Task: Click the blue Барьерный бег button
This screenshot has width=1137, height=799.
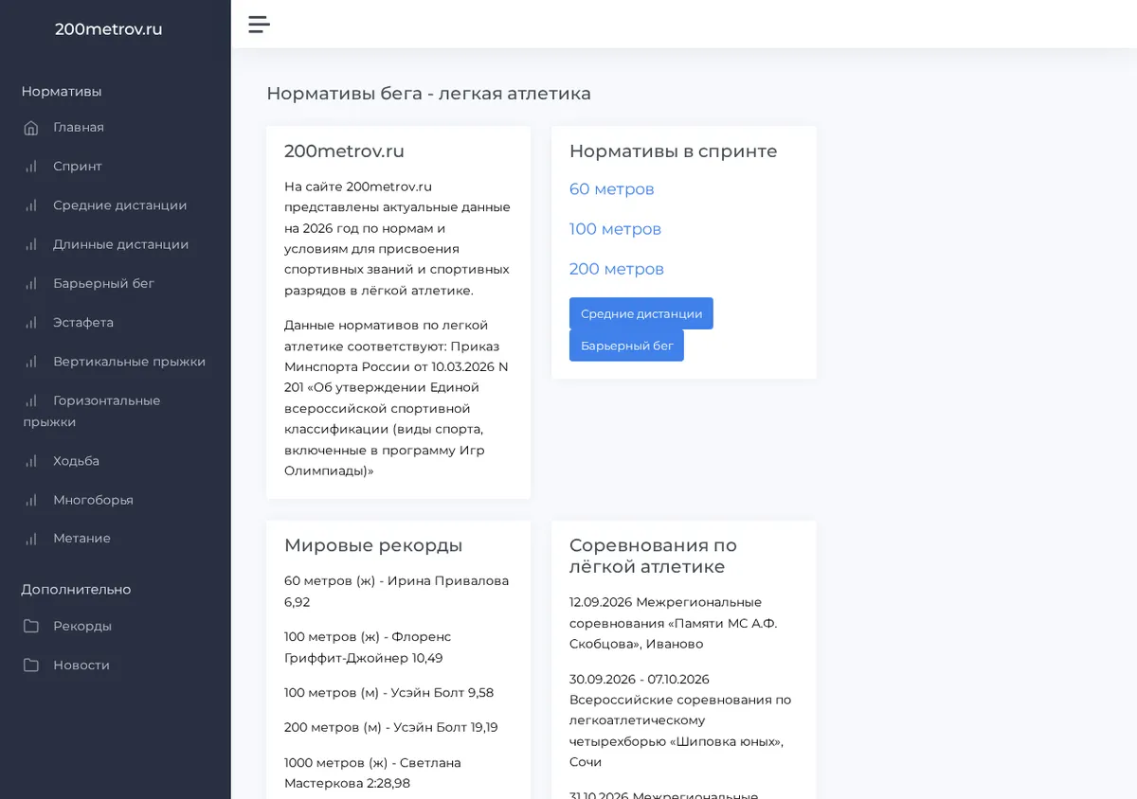Action: (626, 346)
